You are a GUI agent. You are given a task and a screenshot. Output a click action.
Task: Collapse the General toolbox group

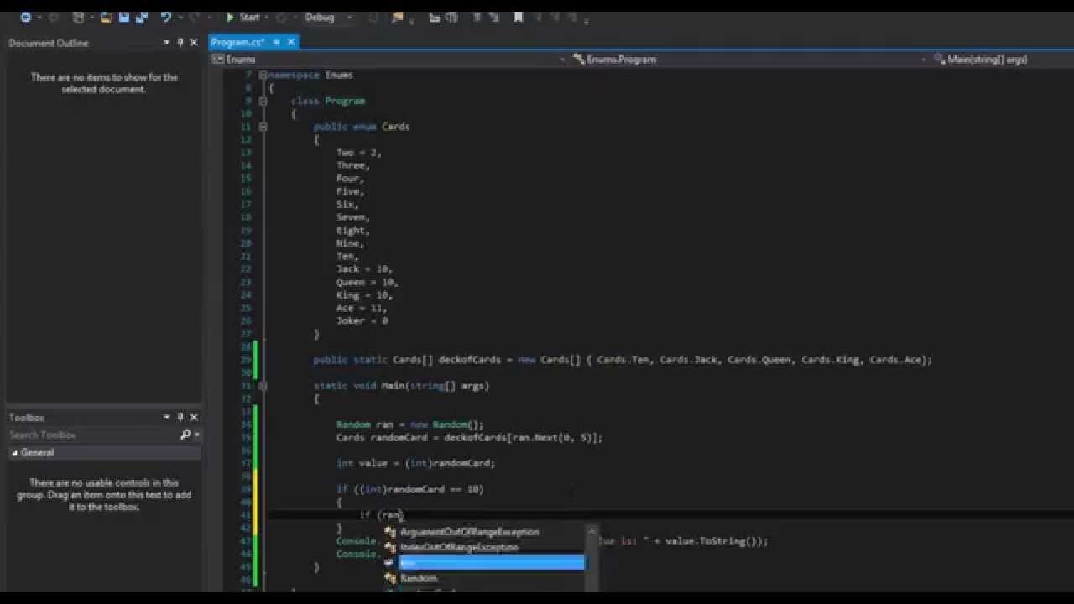(14, 453)
